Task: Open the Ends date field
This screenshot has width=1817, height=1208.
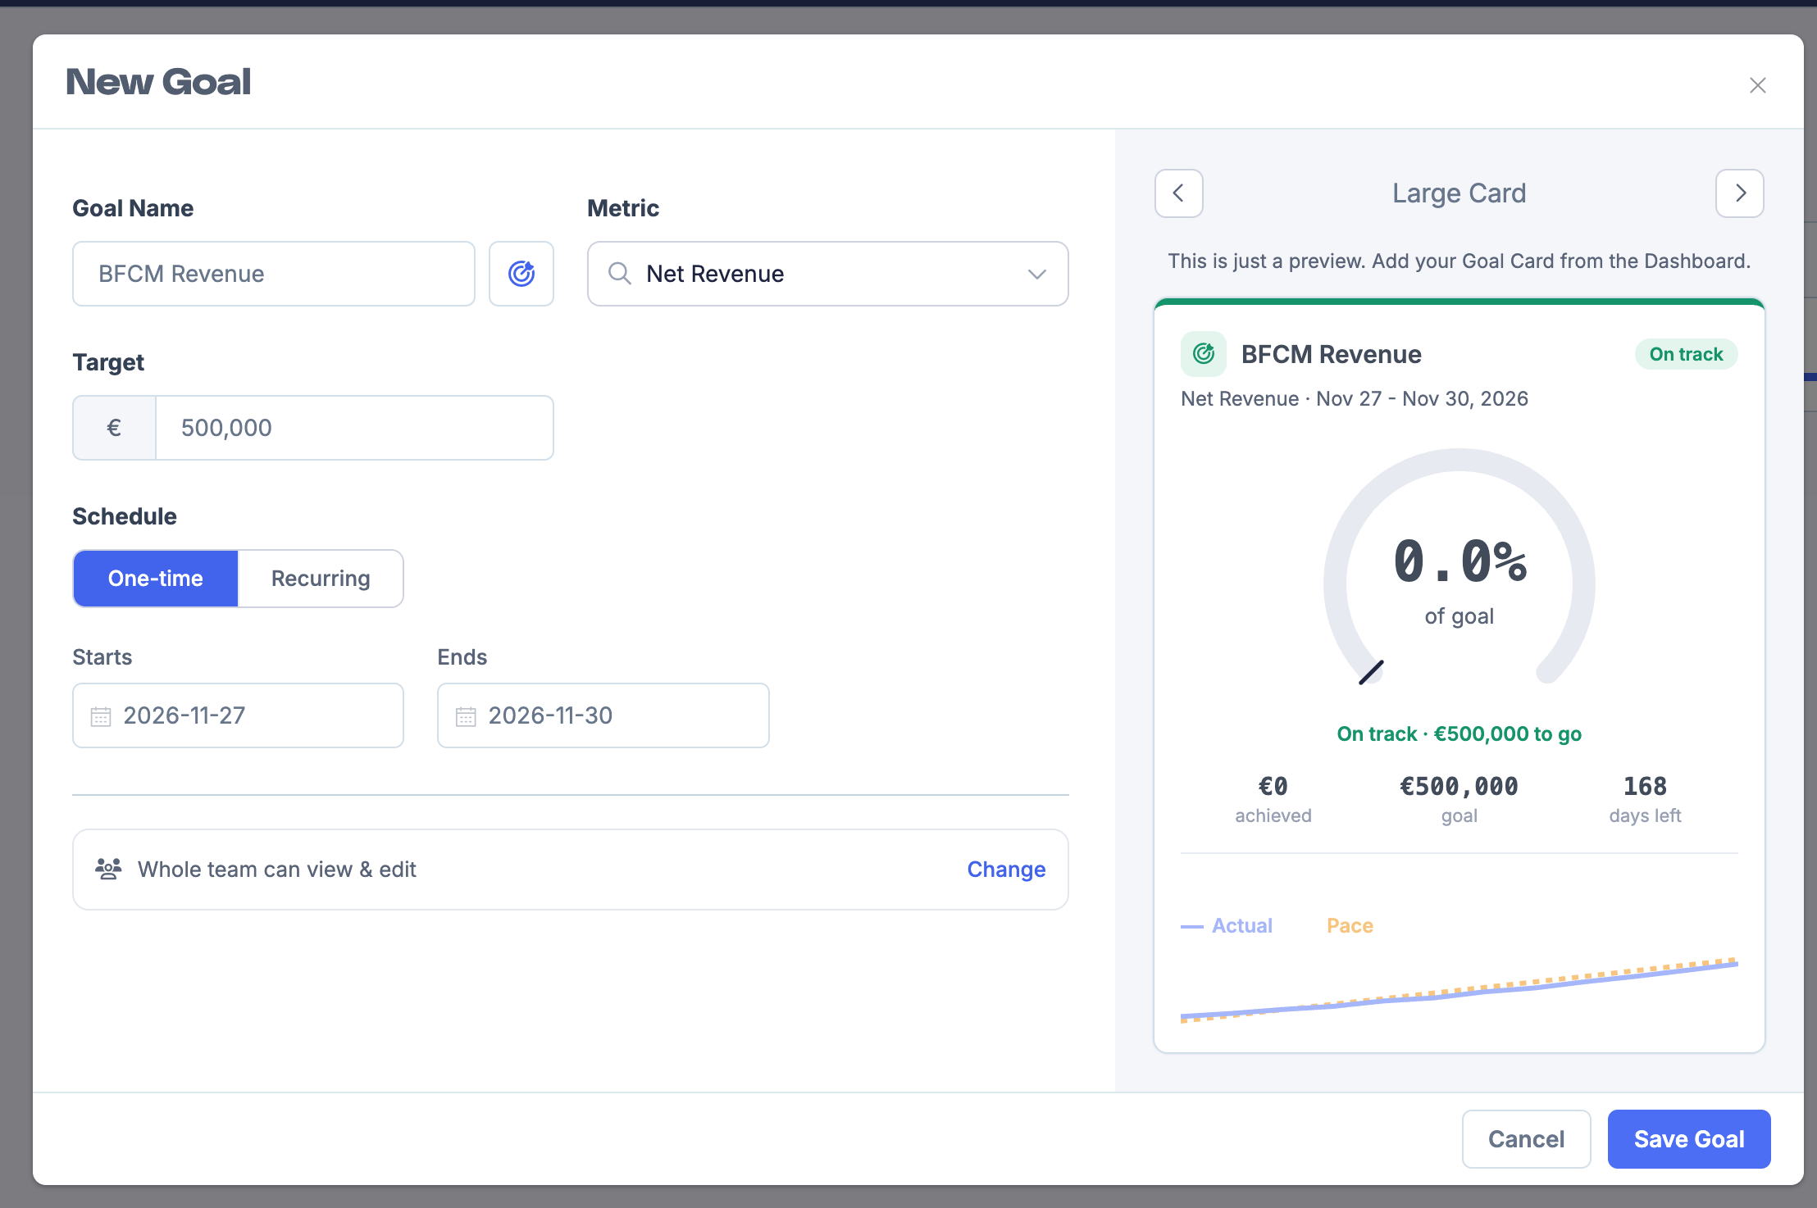Action: (x=603, y=715)
